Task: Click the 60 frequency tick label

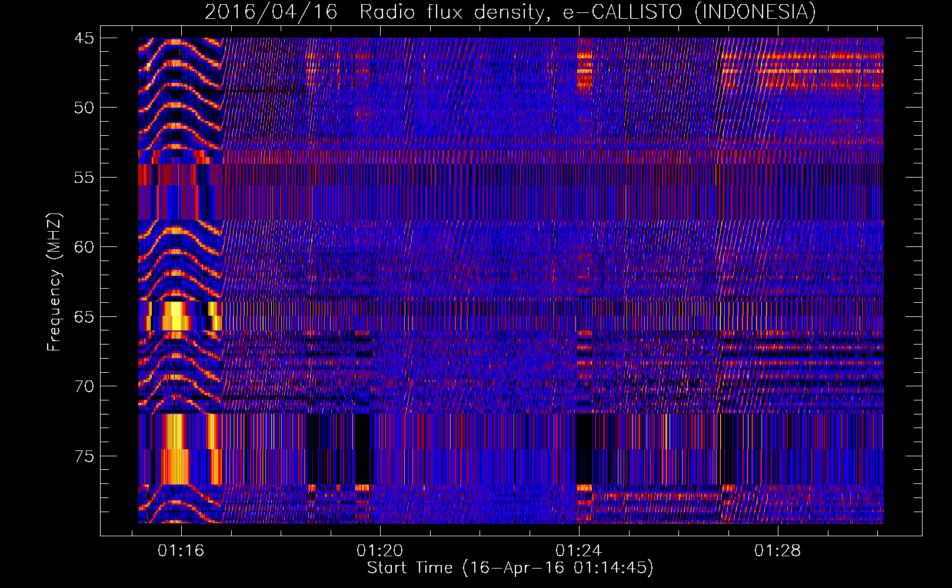Action: pos(84,247)
